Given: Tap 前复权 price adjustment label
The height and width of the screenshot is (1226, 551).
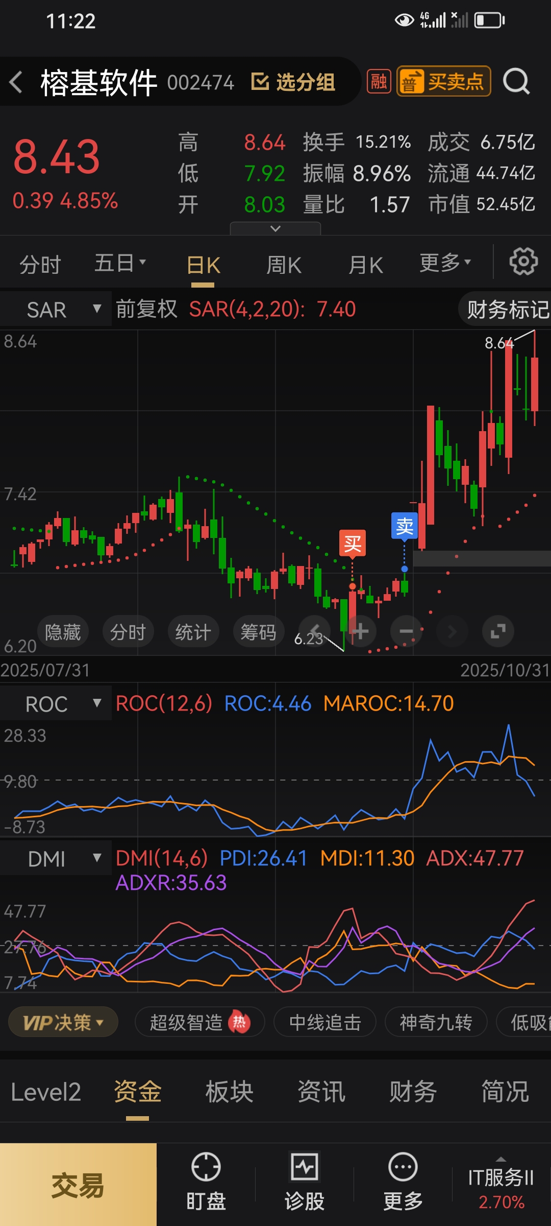Looking at the screenshot, I should (146, 309).
